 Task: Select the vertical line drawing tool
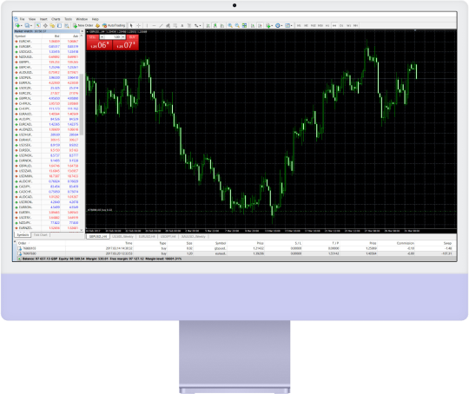pyautogui.click(x=147, y=26)
